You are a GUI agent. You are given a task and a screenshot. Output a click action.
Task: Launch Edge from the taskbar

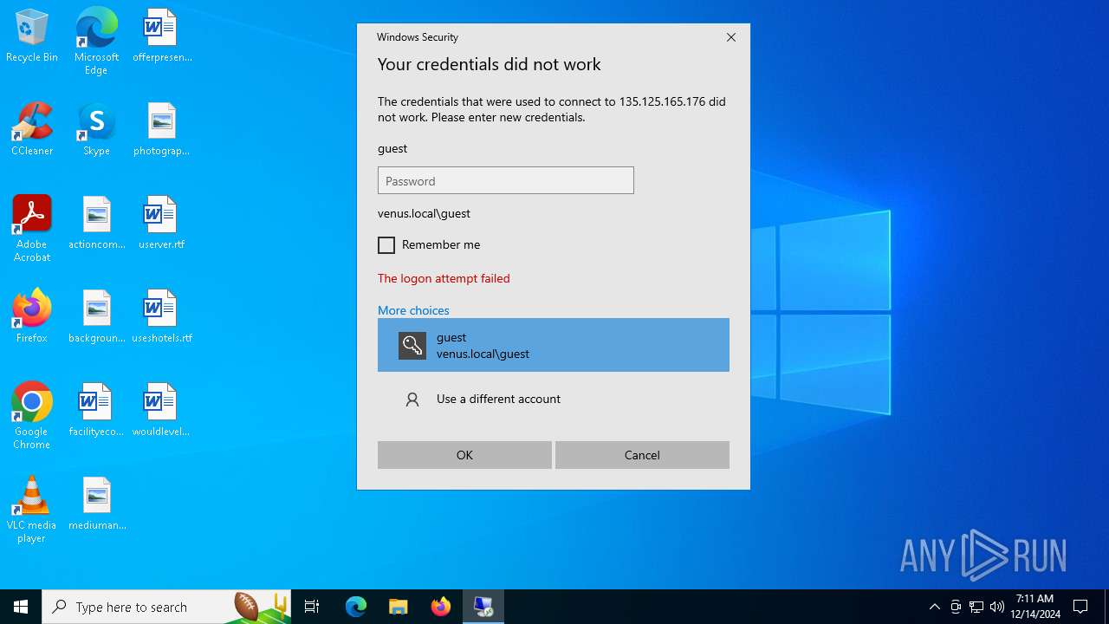356,607
